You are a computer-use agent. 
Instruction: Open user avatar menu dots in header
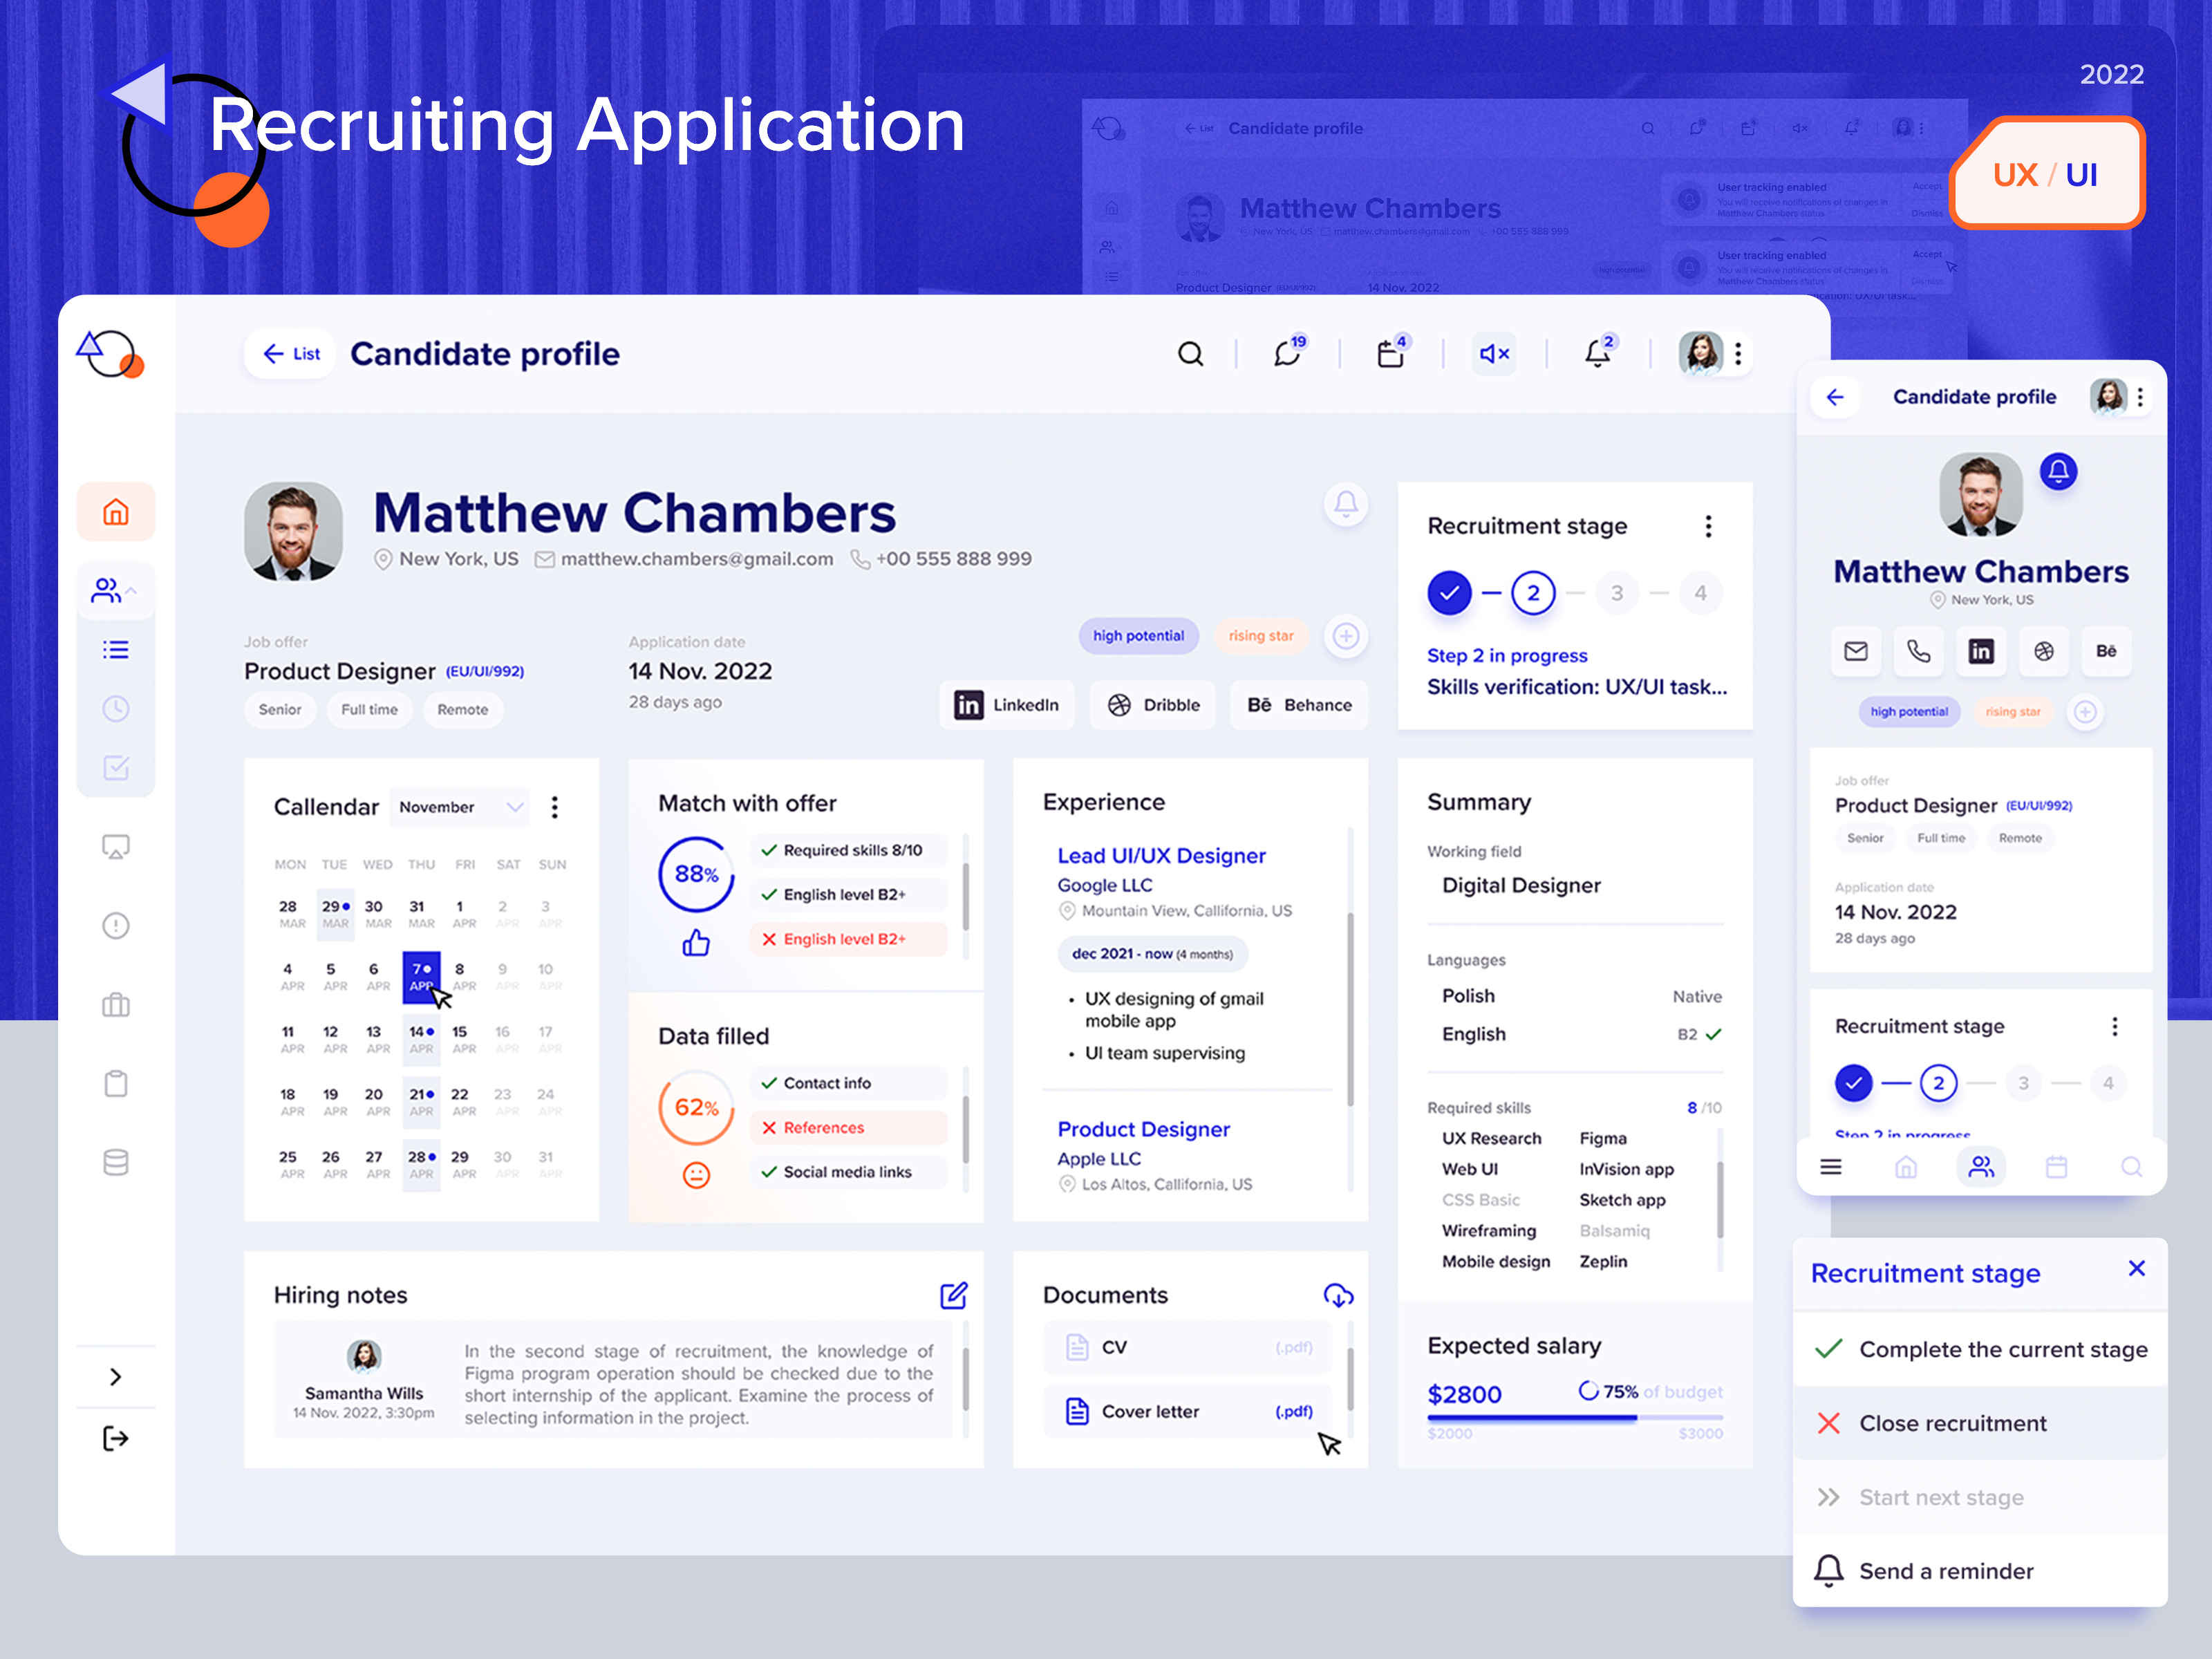pyautogui.click(x=1739, y=354)
